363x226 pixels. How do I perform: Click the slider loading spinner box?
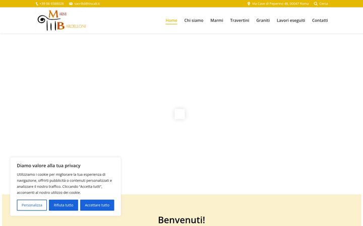coord(179,114)
